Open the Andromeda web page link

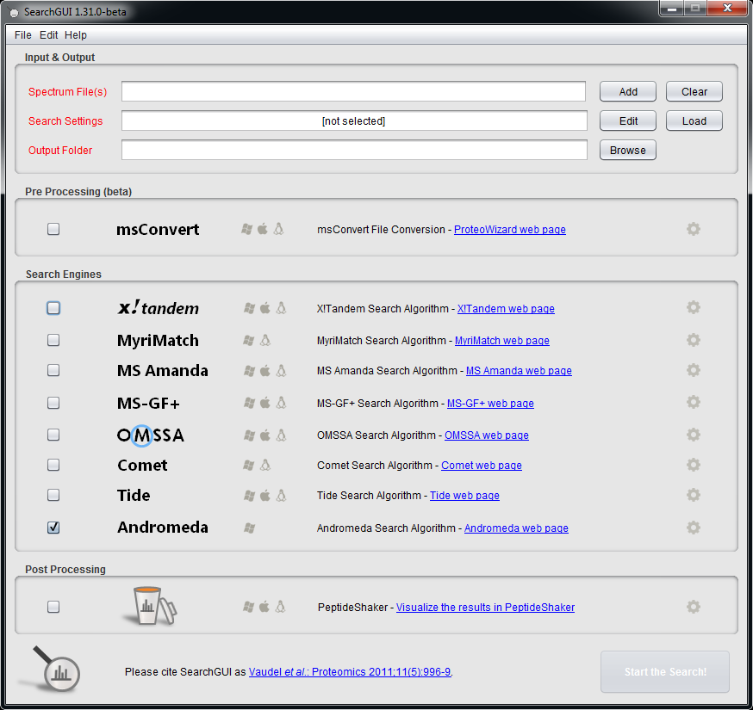click(516, 528)
